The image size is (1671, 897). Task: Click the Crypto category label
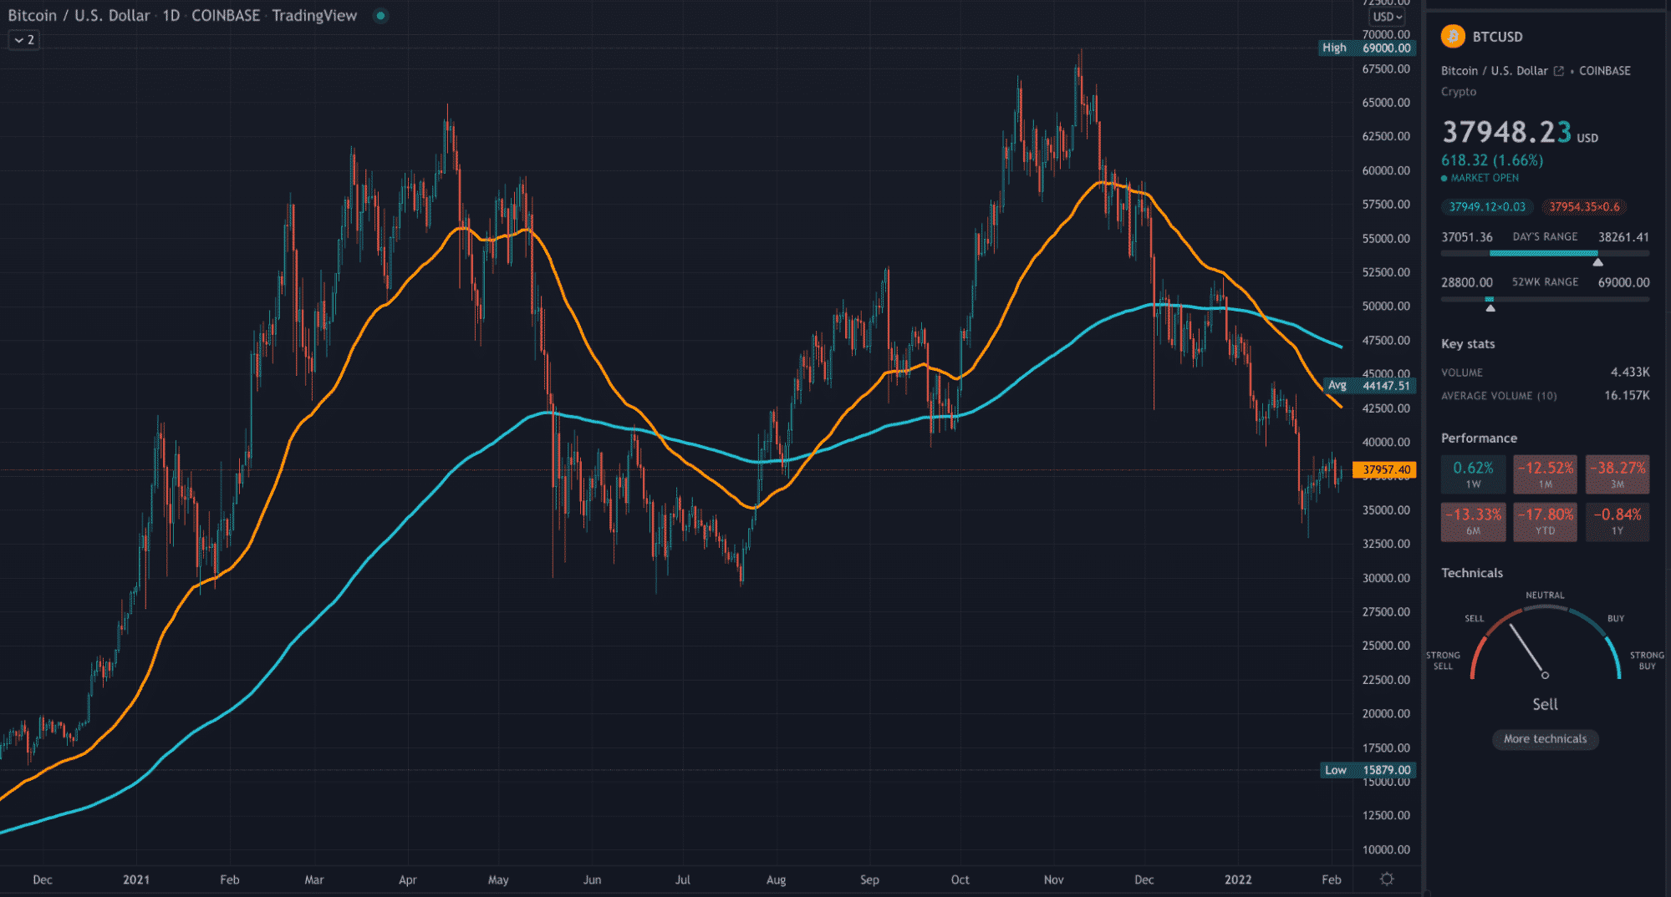pyautogui.click(x=1459, y=92)
